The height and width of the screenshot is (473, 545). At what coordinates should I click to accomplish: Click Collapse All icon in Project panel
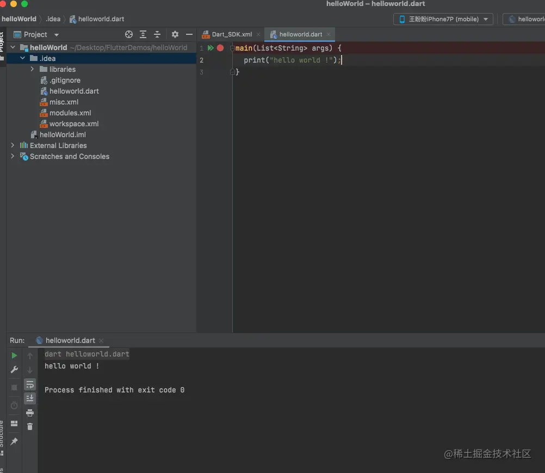tap(157, 34)
